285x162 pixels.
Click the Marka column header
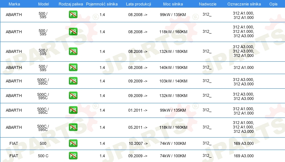coord(14,4)
